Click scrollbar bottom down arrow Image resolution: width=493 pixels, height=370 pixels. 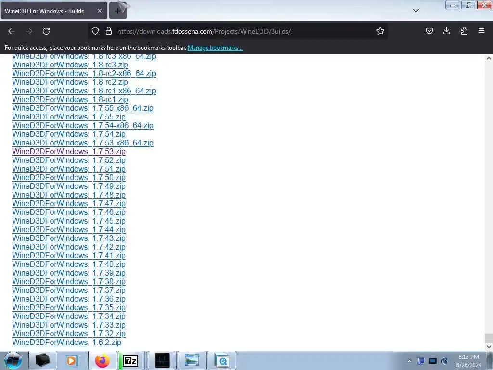point(489,346)
